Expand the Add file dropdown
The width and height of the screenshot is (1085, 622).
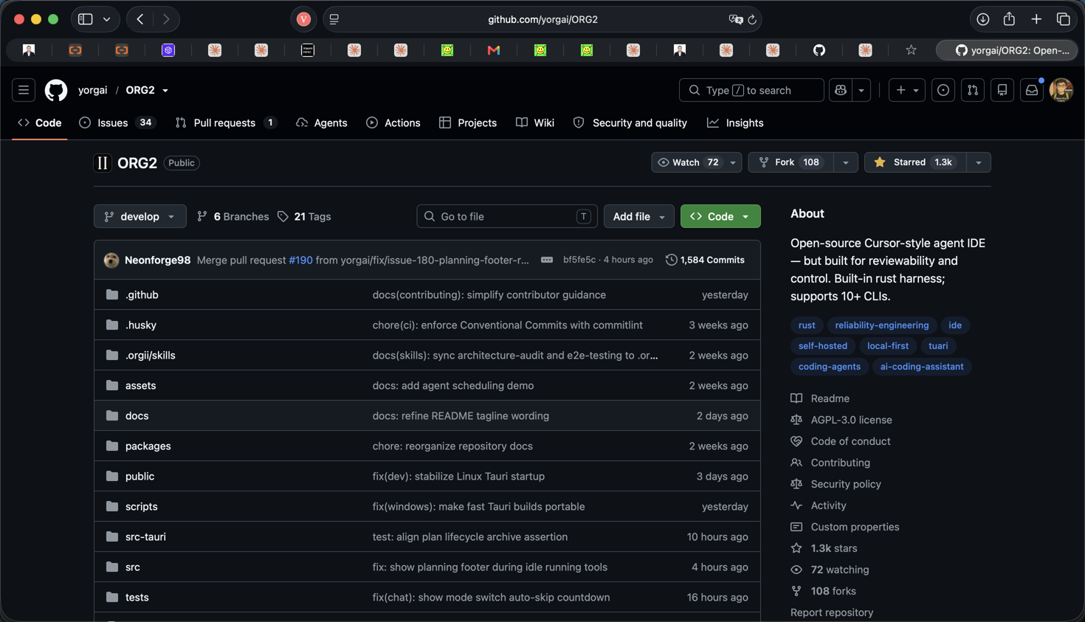tap(639, 216)
